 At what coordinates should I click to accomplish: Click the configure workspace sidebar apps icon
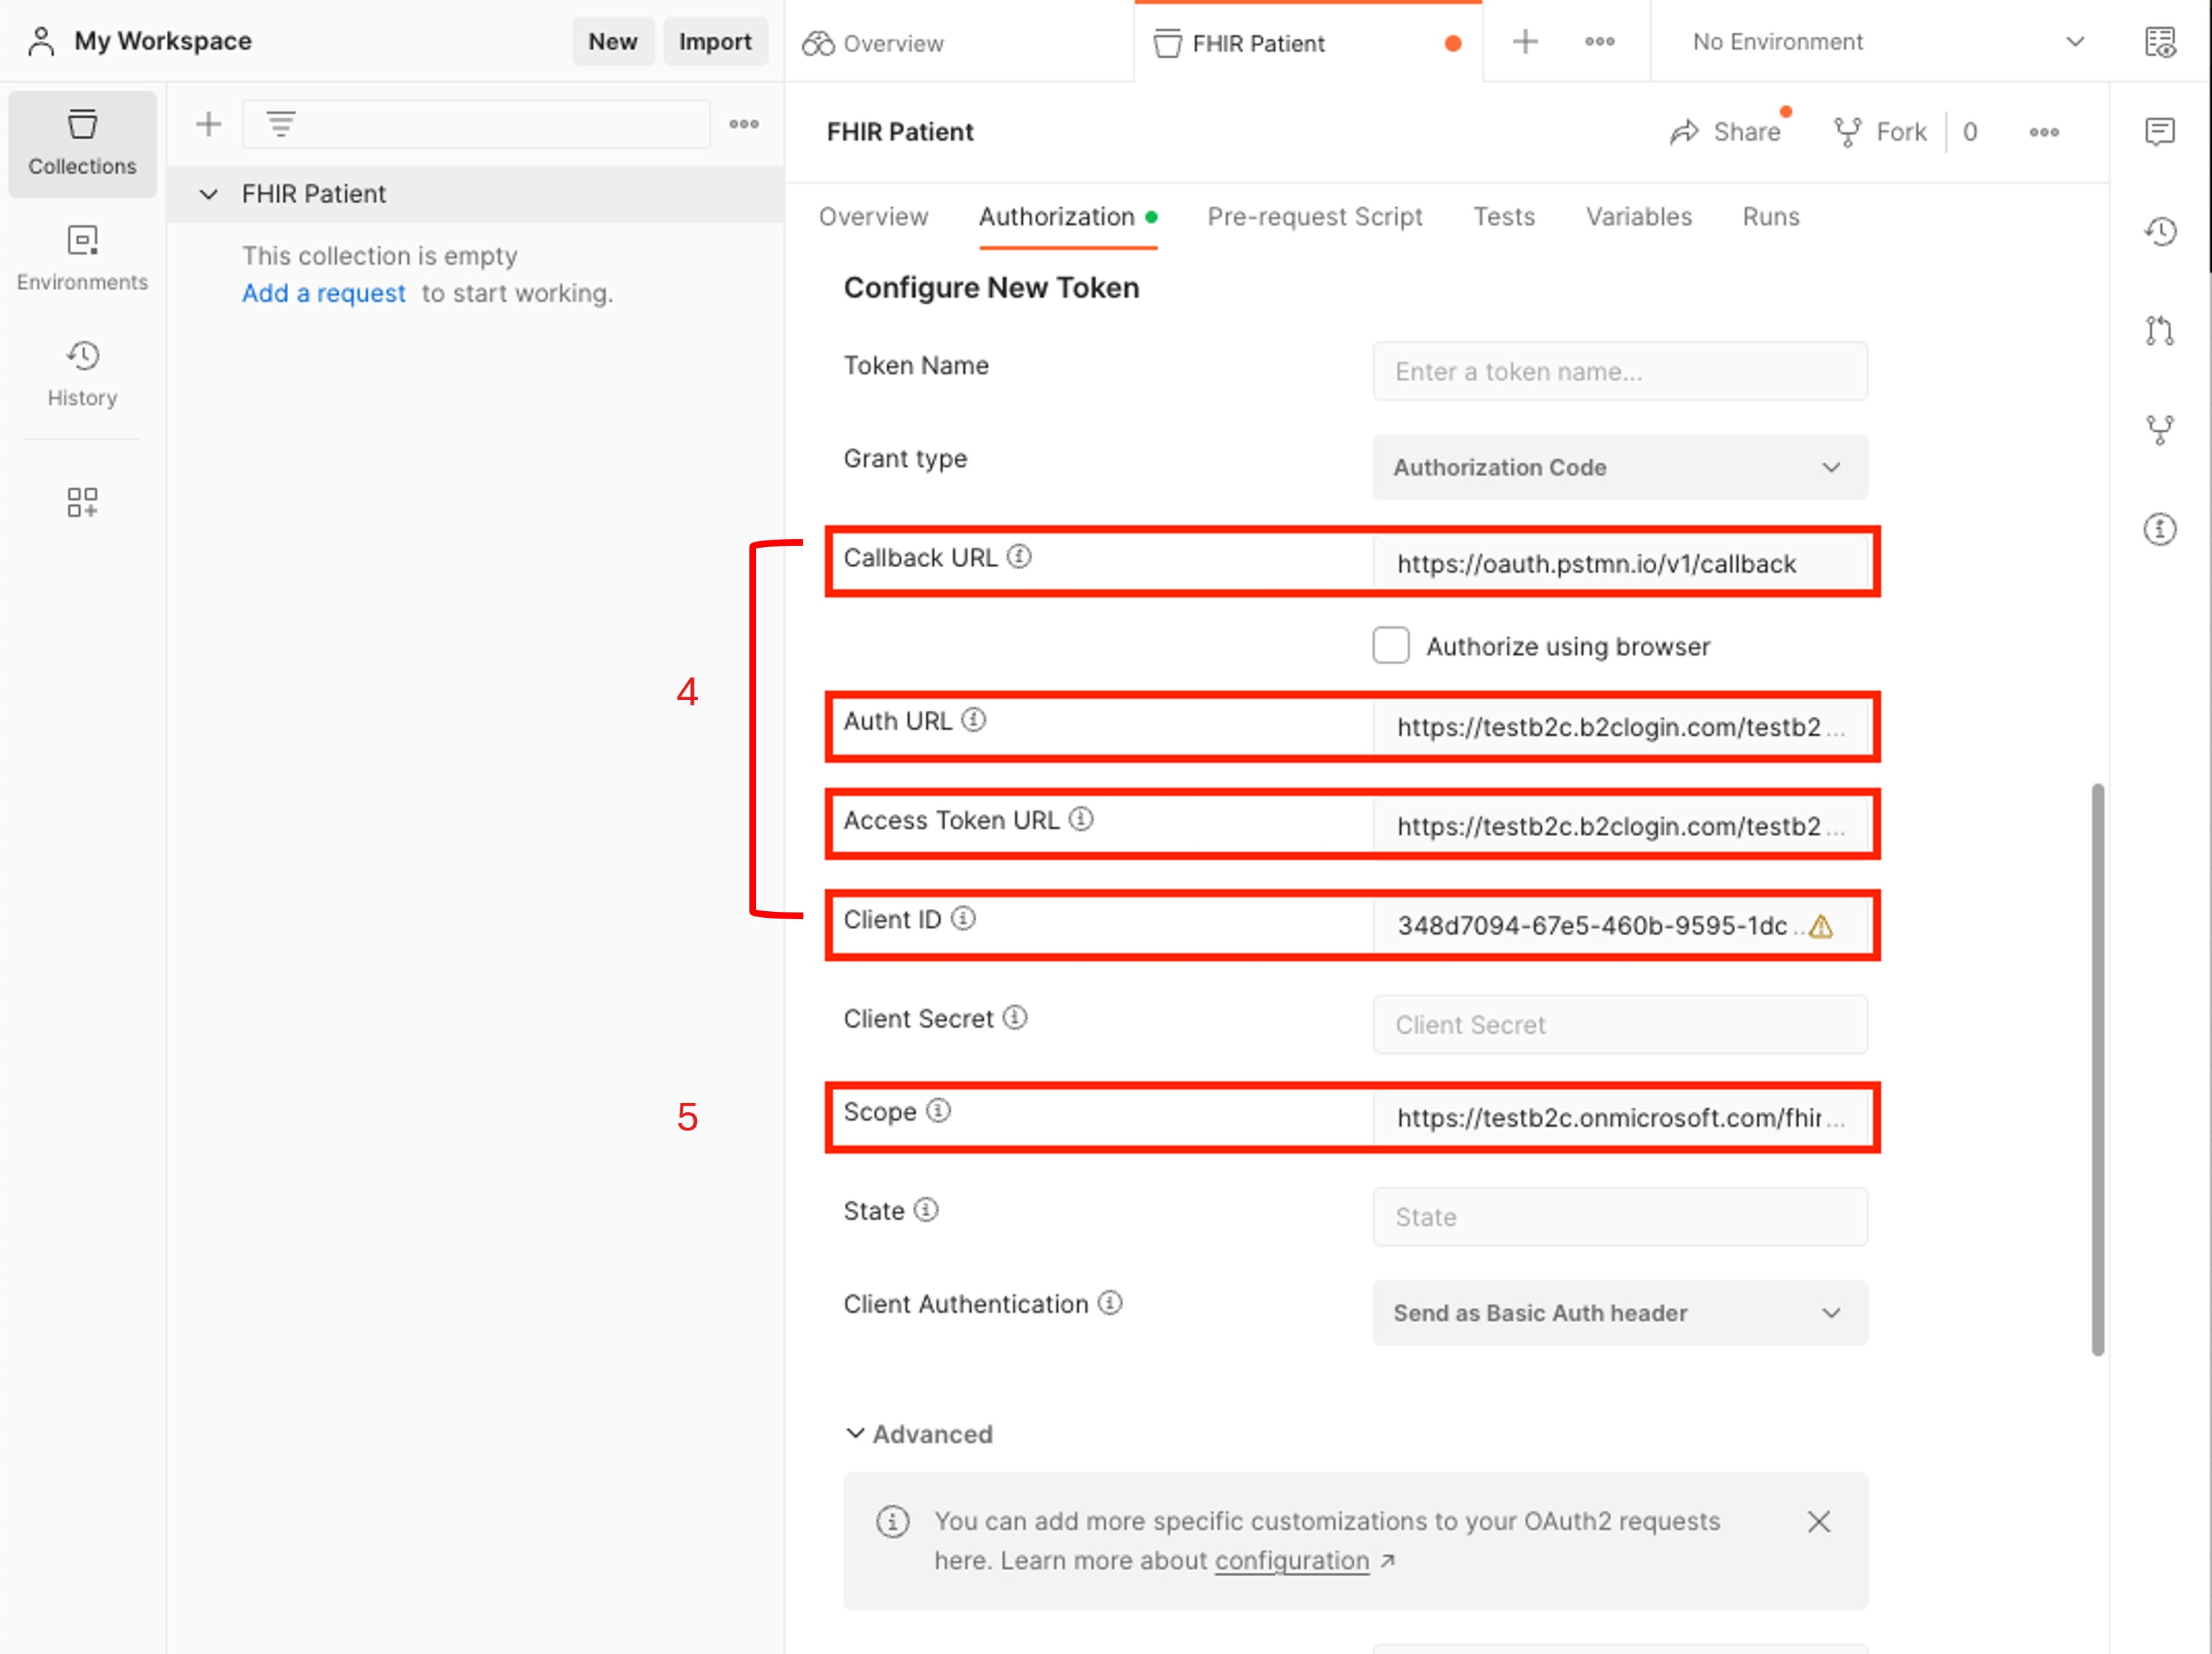(82, 502)
